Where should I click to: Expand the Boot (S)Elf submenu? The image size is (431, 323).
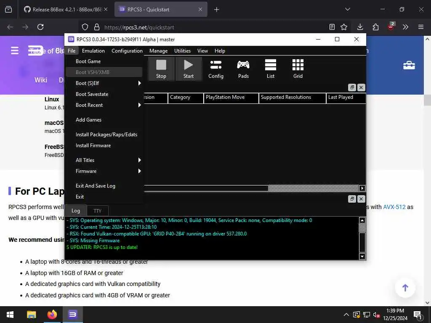click(x=104, y=83)
